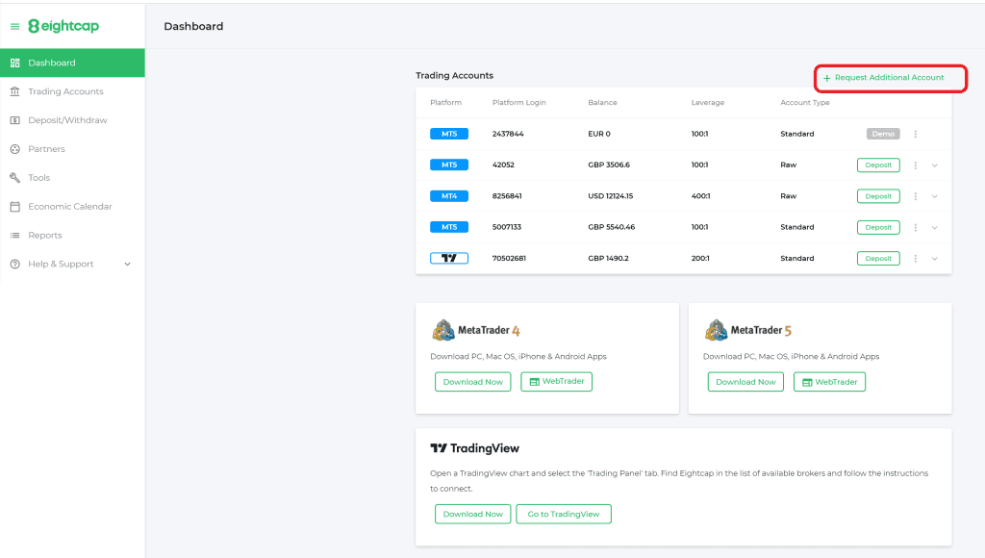Download MetaTrader 5 with Download Now
985x558 pixels.
pos(745,381)
